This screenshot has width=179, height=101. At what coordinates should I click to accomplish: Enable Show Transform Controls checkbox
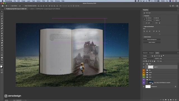pos(24,6)
